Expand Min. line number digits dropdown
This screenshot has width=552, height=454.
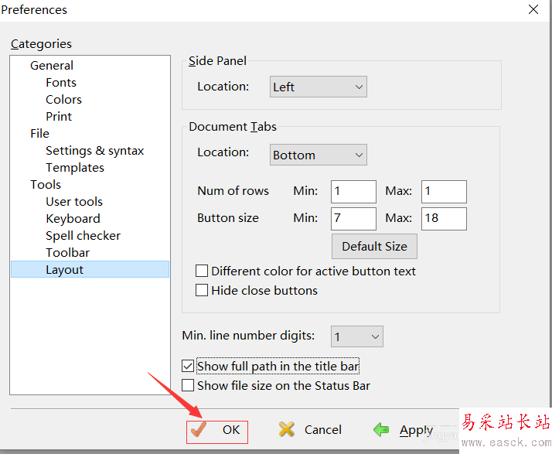coord(356,336)
